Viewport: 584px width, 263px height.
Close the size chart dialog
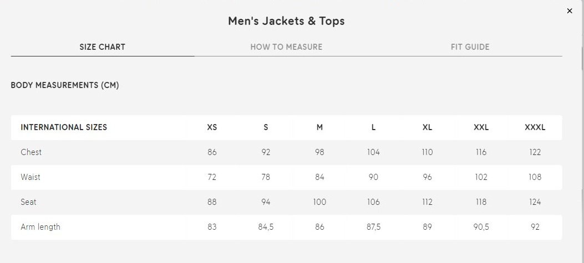coord(570,11)
